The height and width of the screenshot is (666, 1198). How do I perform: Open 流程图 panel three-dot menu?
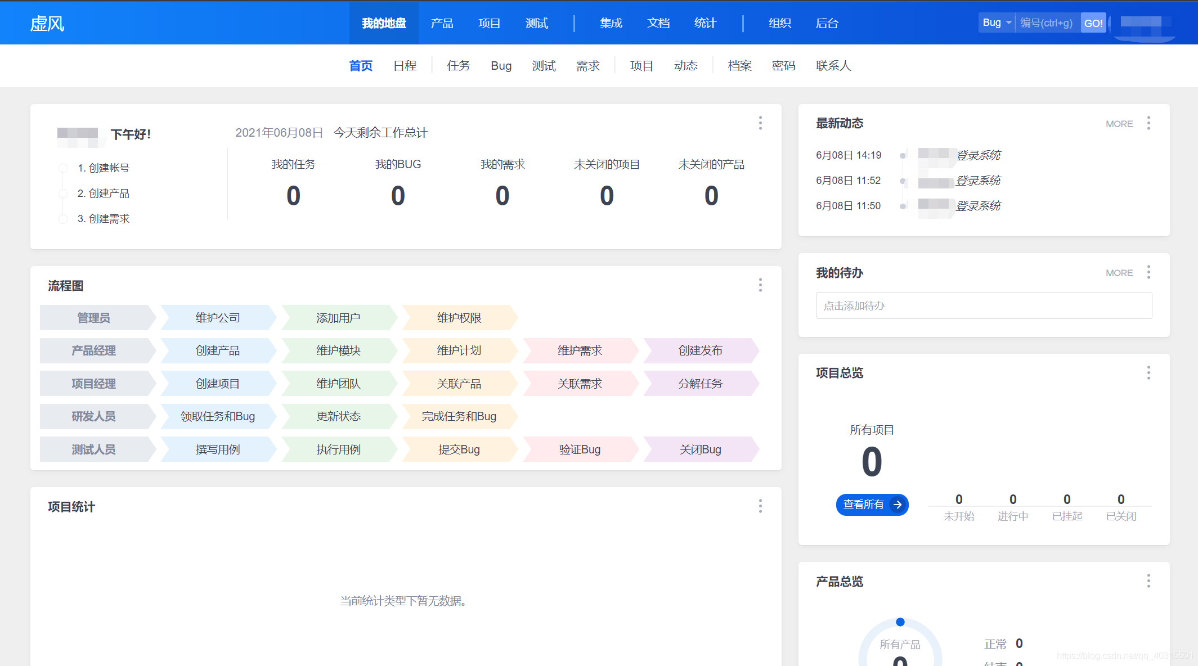(x=760, y=285)
